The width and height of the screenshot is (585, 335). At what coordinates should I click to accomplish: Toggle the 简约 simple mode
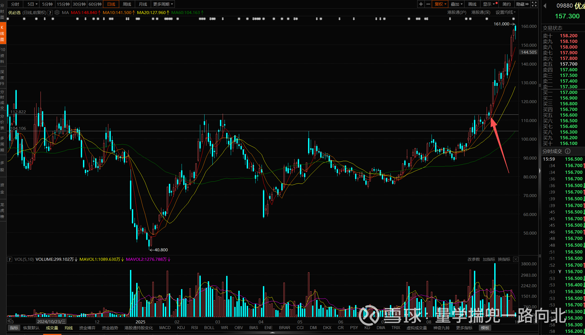pyautogui.click(x=506, y=4)
